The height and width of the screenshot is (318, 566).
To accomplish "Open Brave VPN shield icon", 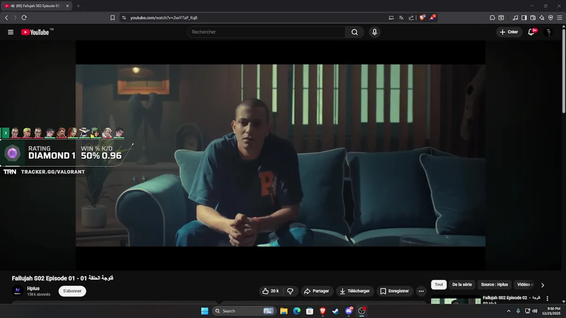I will [551, 18].
